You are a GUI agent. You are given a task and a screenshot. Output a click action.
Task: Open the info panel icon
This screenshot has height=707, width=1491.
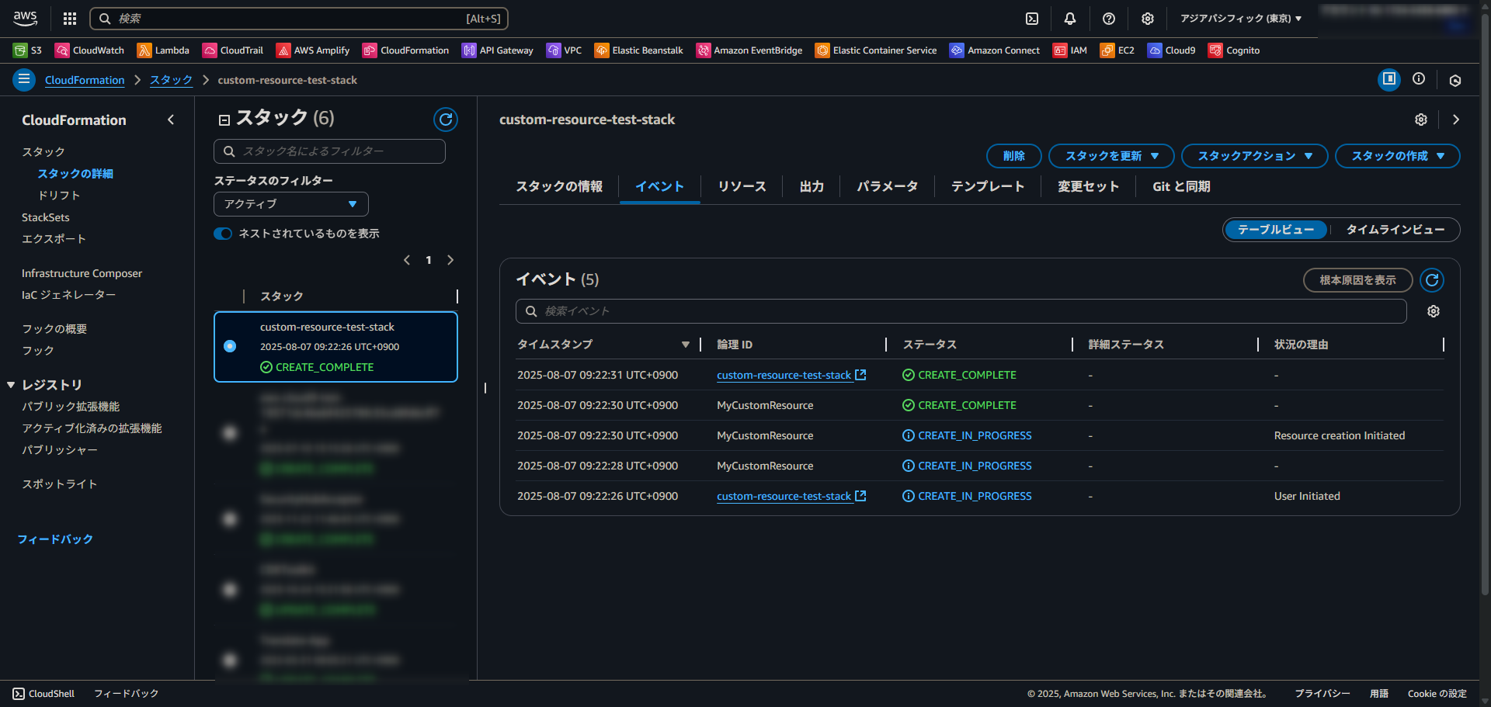pos(1419,78)
